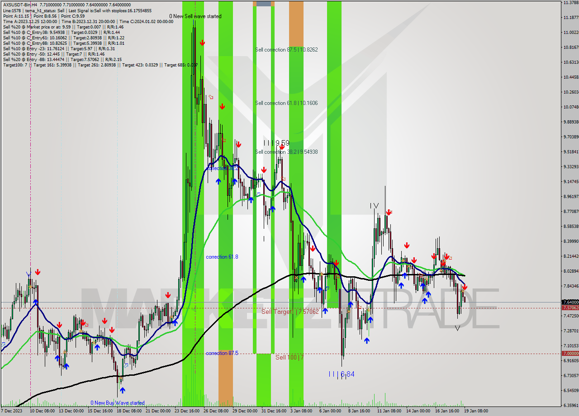Click the '19 Jan 08:00' time axis label
This screenshot has height=416, width=579.
coord(476,411)
